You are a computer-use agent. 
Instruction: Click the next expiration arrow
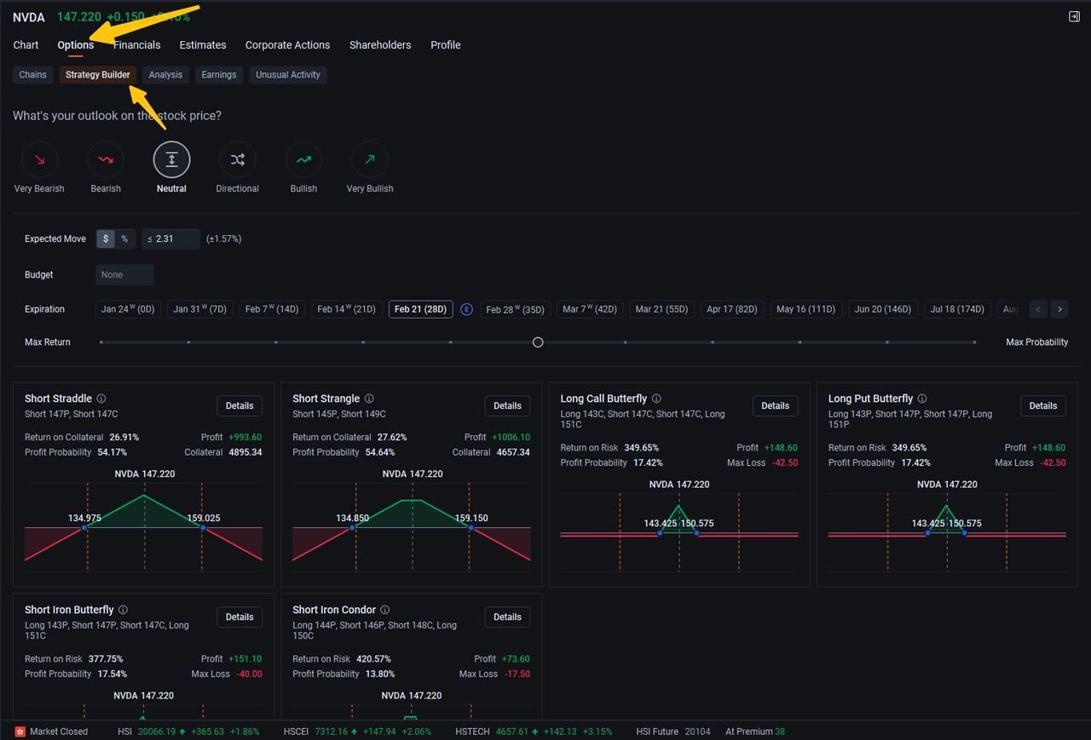(x=1059, y=309)
